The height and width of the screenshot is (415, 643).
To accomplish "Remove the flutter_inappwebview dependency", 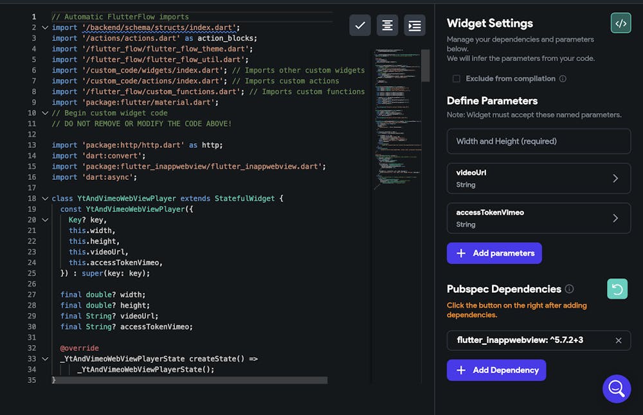I will [619, 340].
